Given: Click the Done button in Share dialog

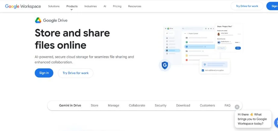Looking at the screenshot, I should point(238,48).
